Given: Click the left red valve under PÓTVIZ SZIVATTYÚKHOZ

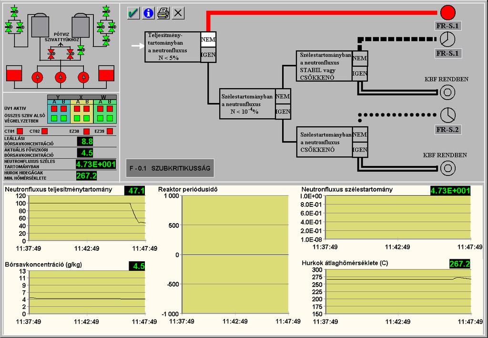Looking at the screenshot, I should click(x=51, y=54).
